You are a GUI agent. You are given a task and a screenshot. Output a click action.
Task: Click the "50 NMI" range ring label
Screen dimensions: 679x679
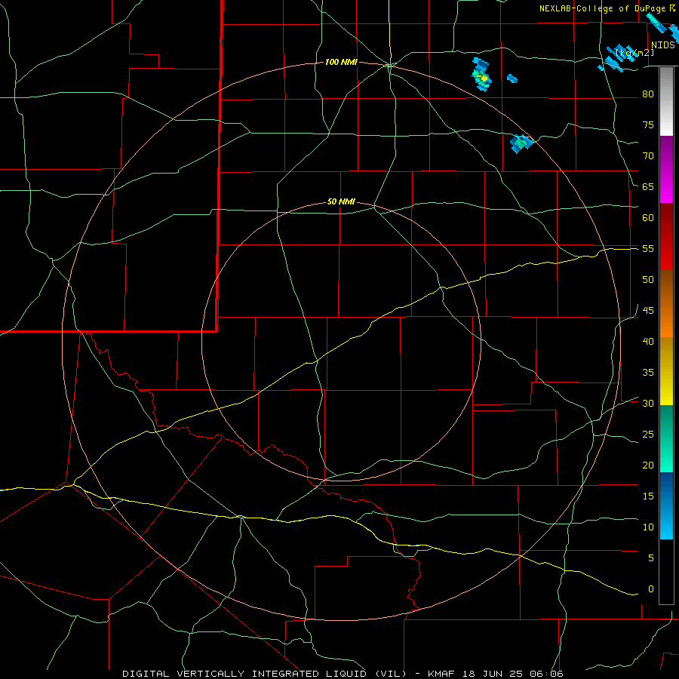click(341, 201)
